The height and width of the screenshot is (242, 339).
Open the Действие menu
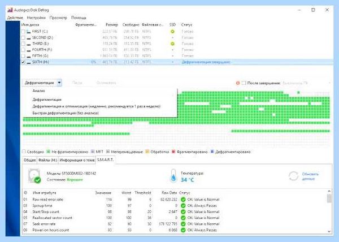15,18
